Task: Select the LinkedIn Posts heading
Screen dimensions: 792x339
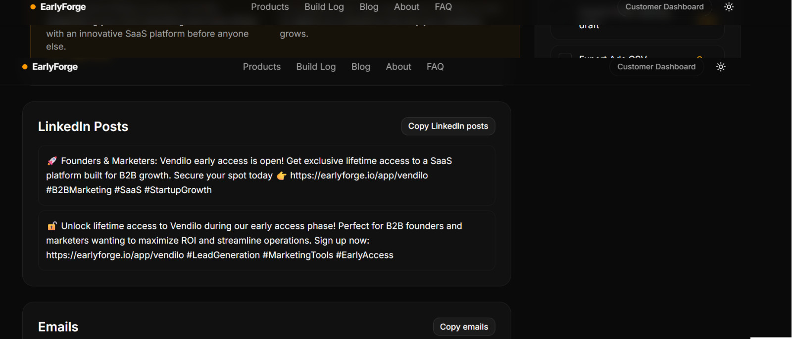Action: pos(83,127)
